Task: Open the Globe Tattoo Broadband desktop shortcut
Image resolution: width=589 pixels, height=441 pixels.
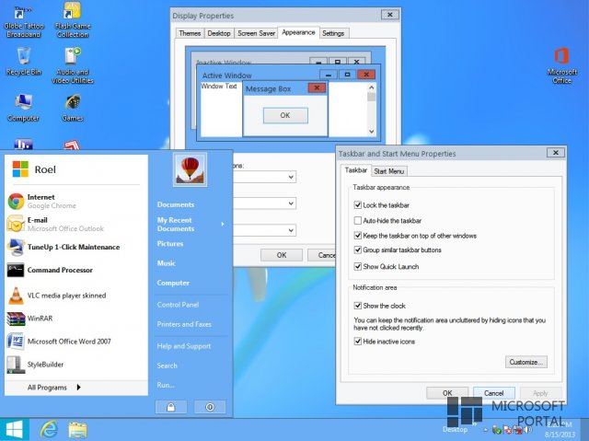Action: click(x=23, y=22)
